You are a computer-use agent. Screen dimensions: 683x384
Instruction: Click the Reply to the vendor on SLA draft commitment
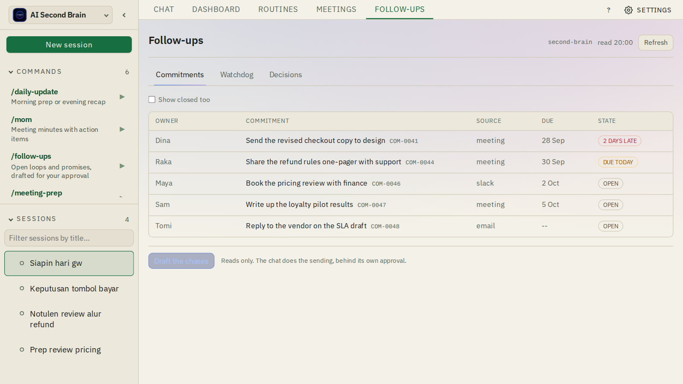pos(306,226)
